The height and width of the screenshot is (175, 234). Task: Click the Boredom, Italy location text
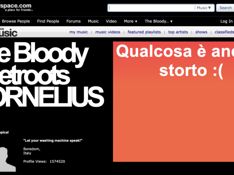pyautogui.click(x=32, y=151)
